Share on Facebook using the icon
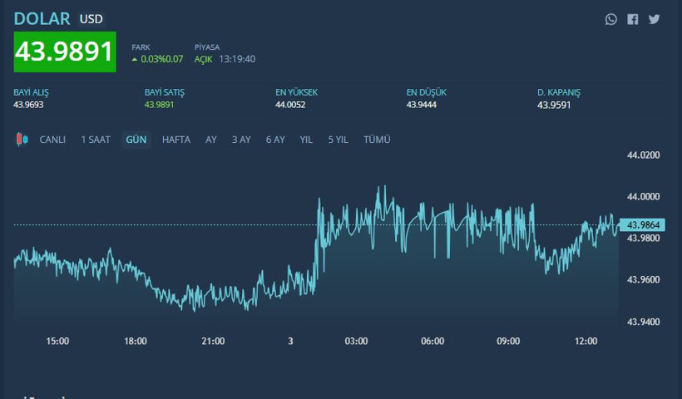The image size is (682, 399). (x=633, y=19)
